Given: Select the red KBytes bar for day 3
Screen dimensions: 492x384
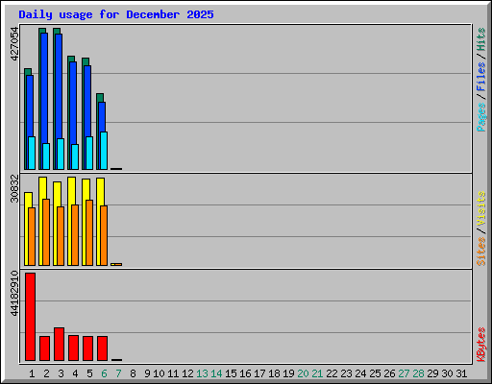Looking at the screenshot, I should (x=60, y=344).
